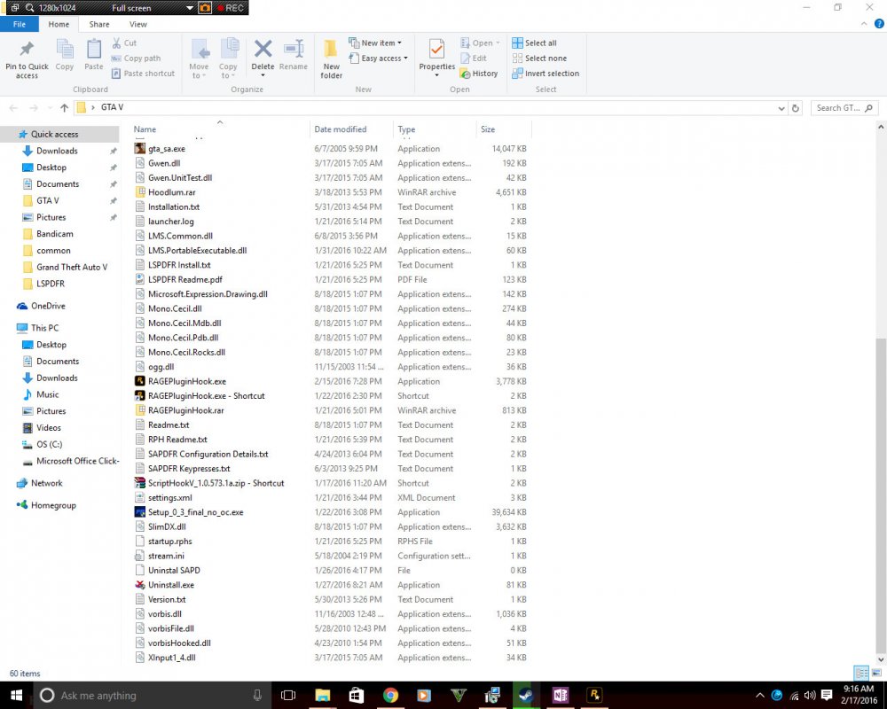Select RAGEPluginHook.exe application
This screenshot has height=709, width=887.
click(x=186, y=382)
